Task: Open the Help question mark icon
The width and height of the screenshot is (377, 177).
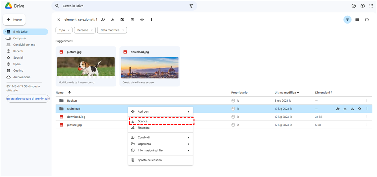Action: tap(354, 6)
